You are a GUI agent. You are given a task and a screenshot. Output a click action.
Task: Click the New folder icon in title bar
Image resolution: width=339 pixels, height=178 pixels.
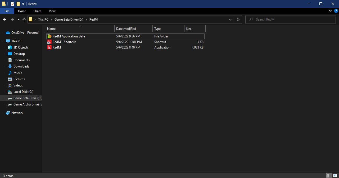click(x=18, y=4)
